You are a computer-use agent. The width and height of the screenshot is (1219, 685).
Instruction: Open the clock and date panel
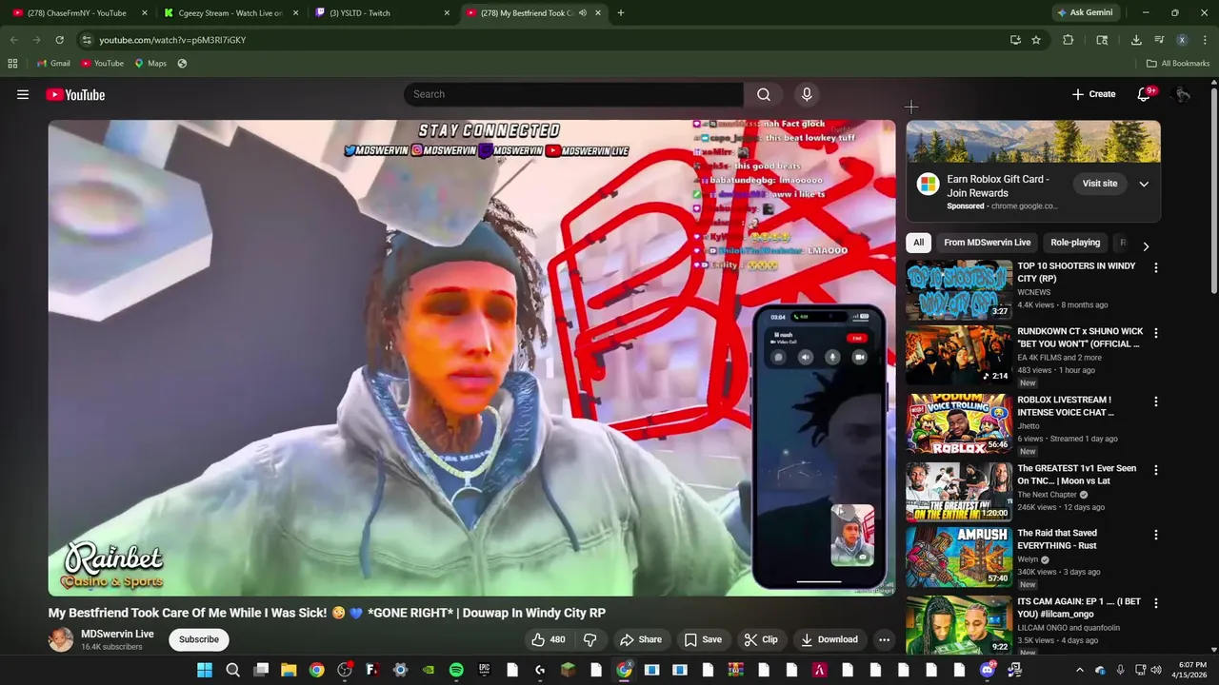point(1189,670)
